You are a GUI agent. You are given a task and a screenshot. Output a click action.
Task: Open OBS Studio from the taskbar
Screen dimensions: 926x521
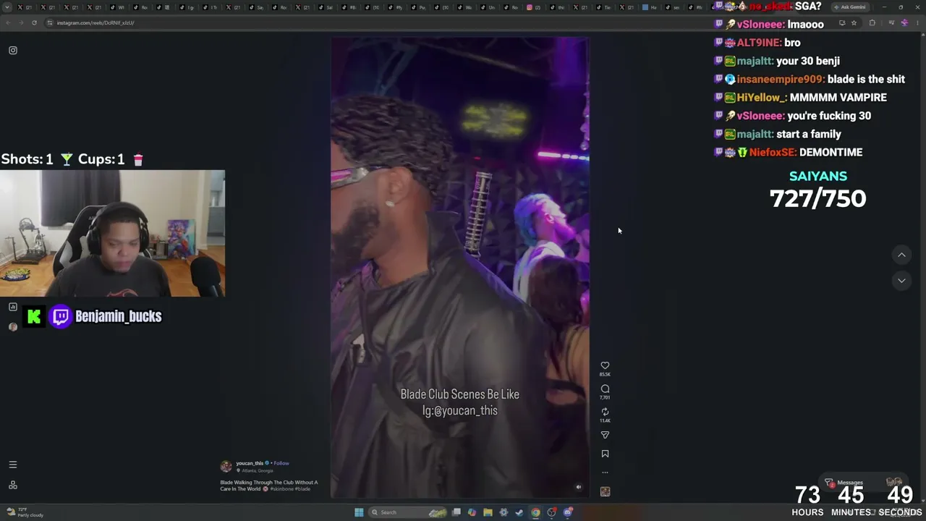tap(551, 512)
